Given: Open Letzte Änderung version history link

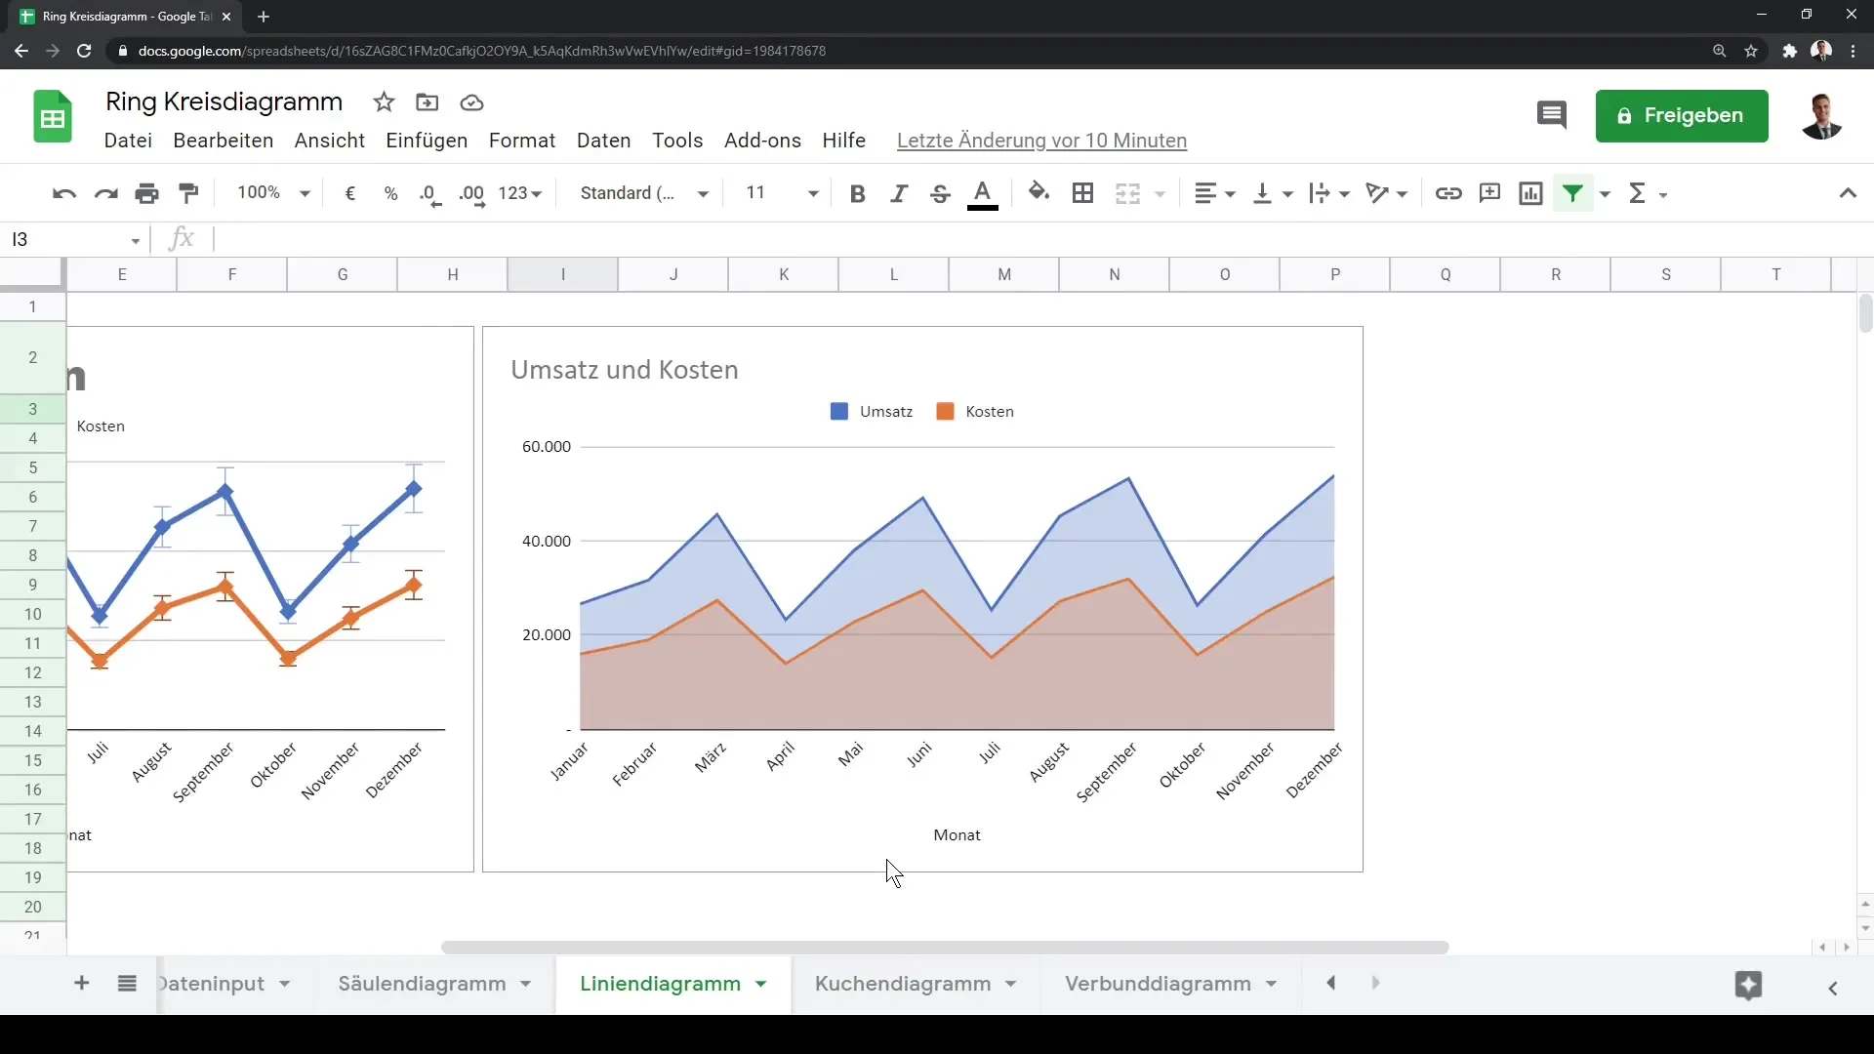Looking at the screenshot, I should (1041, 141).
